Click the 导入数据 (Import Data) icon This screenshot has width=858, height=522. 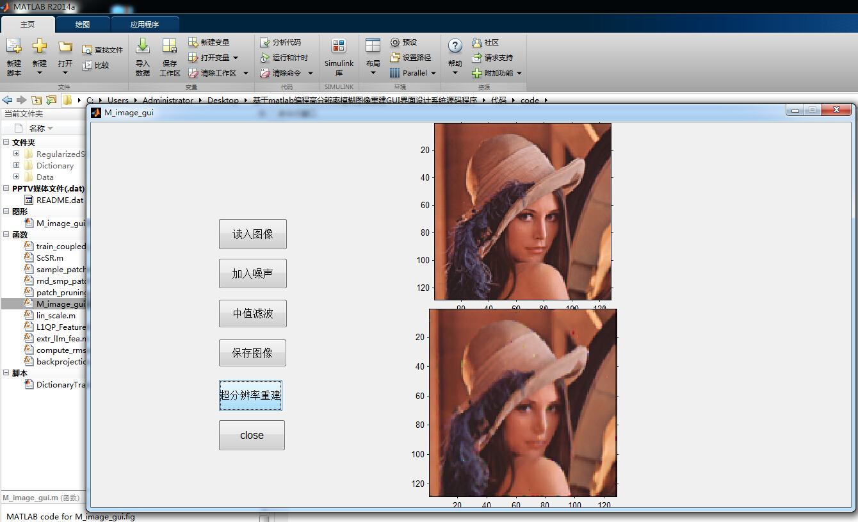143,46
